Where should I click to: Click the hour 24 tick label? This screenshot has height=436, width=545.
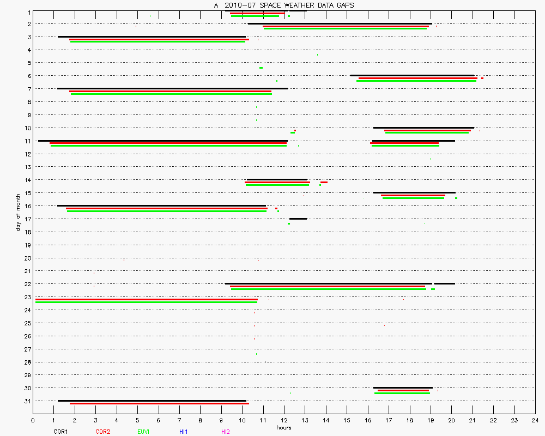pyautogui.click(x=535, y=420)
